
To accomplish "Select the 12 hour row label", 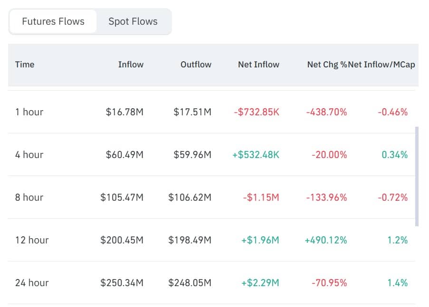I will [x=31, y=240].
